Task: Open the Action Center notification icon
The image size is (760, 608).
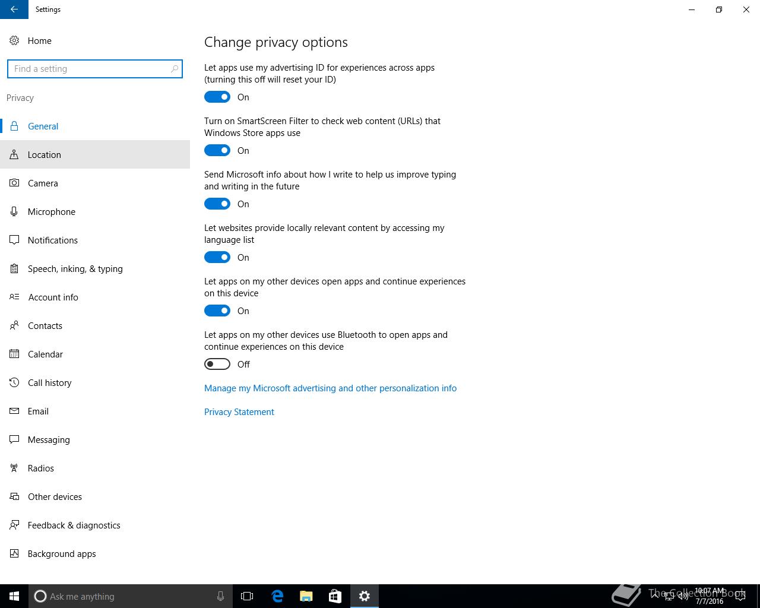Action: click(x=740, y=596)
